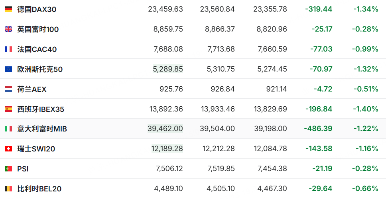Click the Netherlands flag icon
Screen dimensions: 386x199
click(8, 89)
